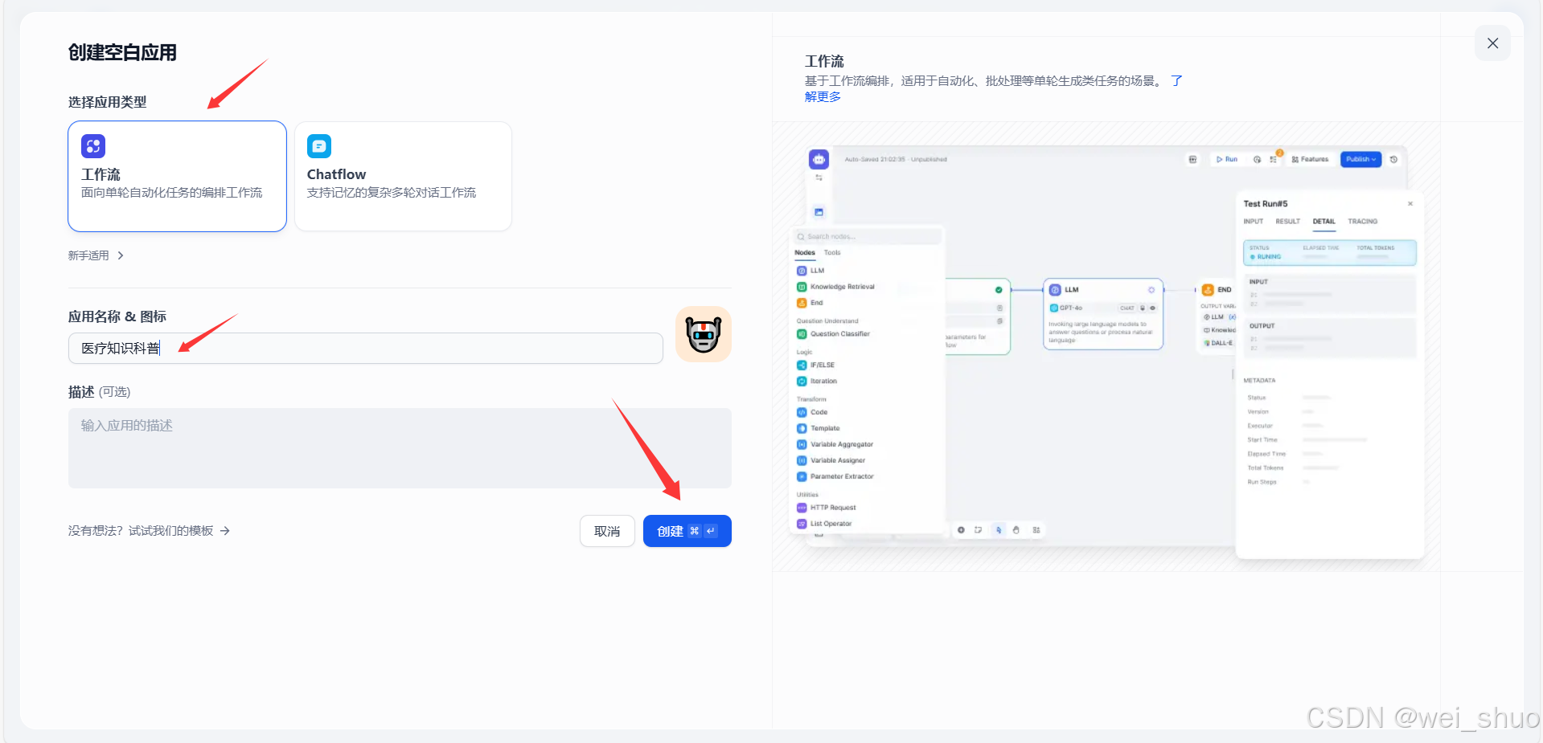Click the 取消 cancel button
1543x743 pixels.
[607, 531]
